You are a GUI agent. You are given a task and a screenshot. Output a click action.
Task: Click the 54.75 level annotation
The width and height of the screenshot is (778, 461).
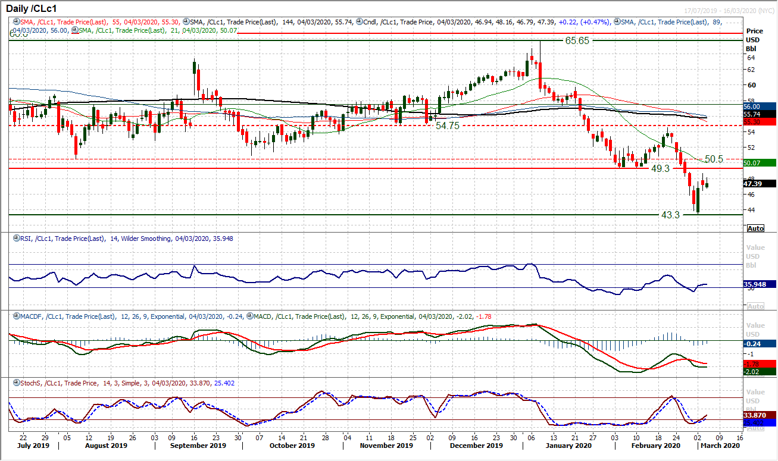[x=448, y=126]
